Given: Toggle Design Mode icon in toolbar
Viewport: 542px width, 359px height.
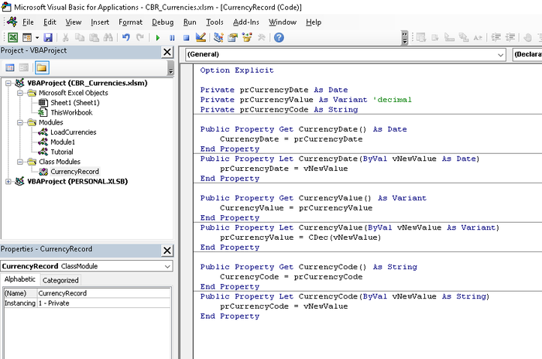Looking at the screenshot, I should pos(201,37).
